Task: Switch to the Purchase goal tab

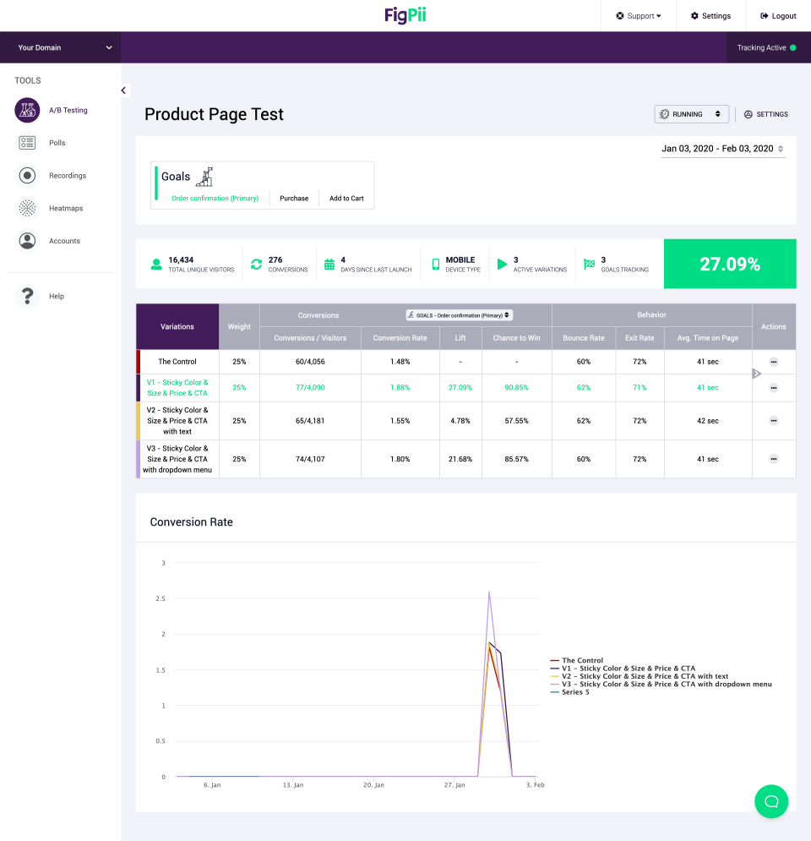Action: tap(294, 198)
